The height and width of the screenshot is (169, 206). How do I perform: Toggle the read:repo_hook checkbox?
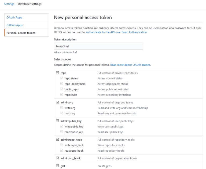point(61,150)
